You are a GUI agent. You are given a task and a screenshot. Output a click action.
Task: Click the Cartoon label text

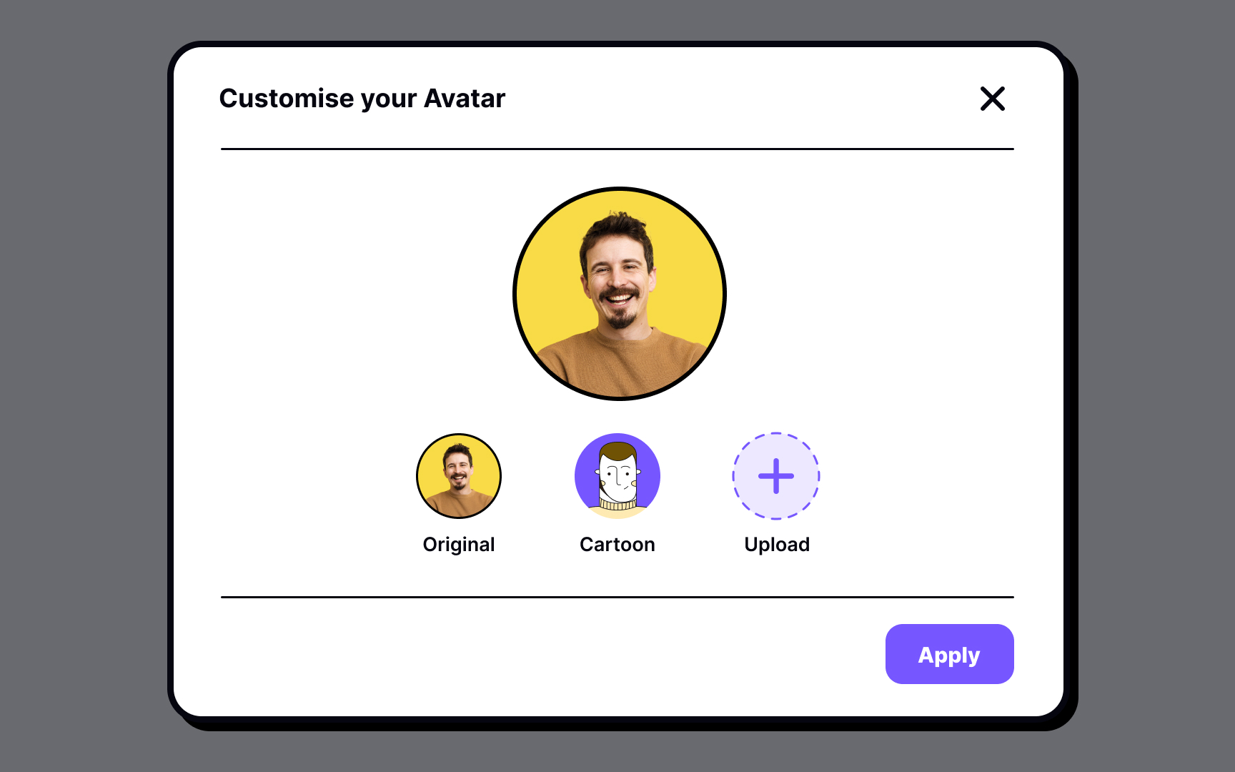tap(617, 544)
